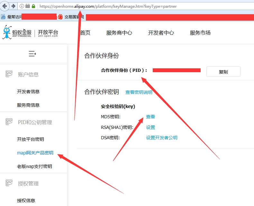254x206 pixels.
Task: Open the 交易国官网 bookmark
Action: (x=71, y=17)
